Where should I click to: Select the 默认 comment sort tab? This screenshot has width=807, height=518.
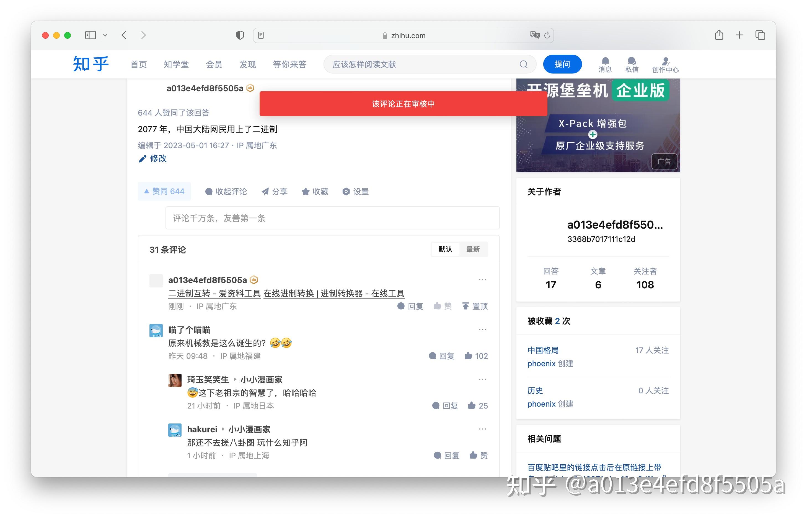click(x=445, y=249)
